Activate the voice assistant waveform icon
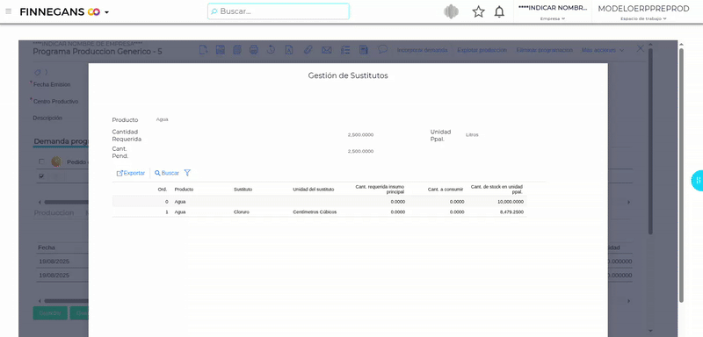Screen dimensions: 703x337 click(451, 11)
